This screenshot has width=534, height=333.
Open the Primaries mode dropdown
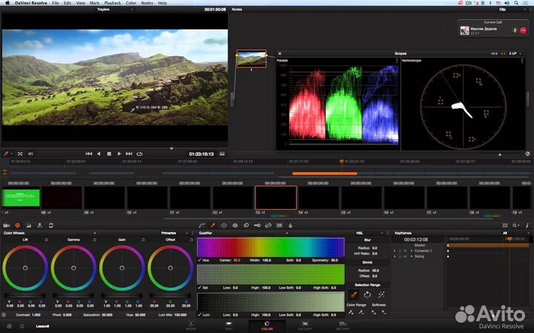pos(172,232)
